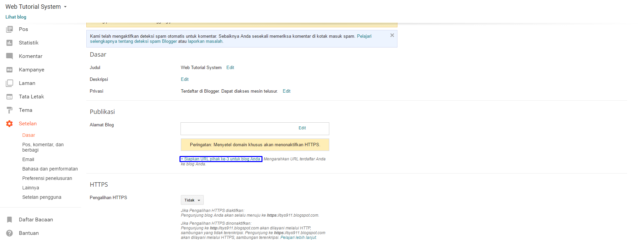
Task: Click the Daftar Bacaan bookmark icon
Action: coord(9,220)
